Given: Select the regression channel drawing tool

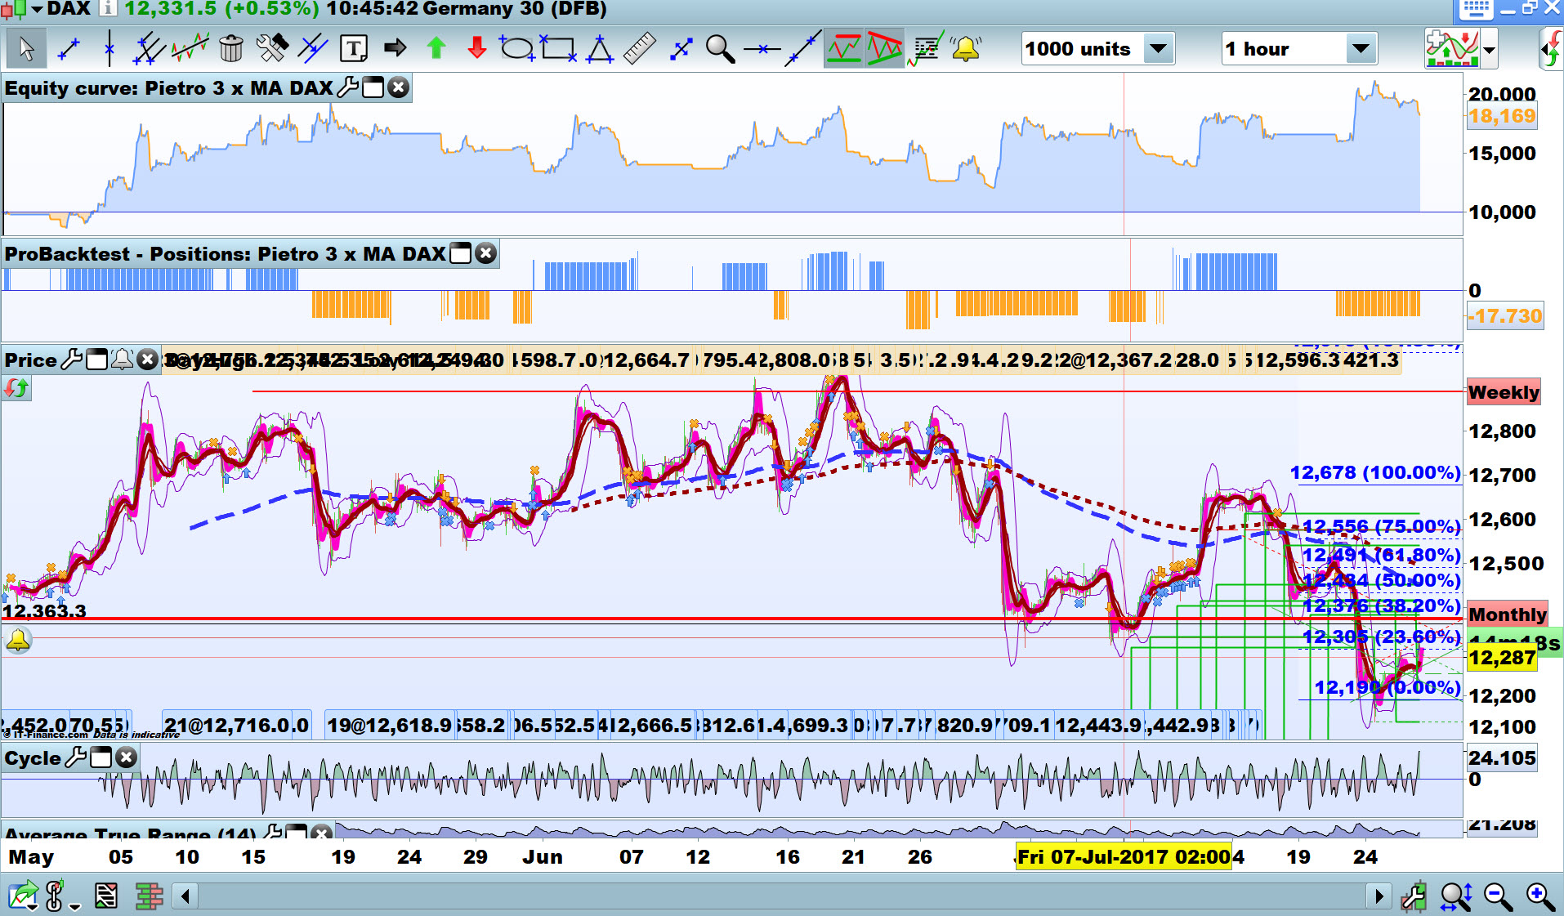Looking at the screenshot, I should pos(190,49).
